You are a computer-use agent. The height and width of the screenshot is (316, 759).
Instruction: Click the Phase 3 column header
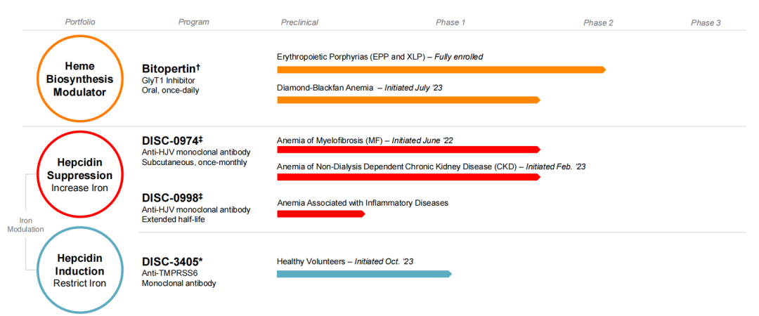pos(706,22)
